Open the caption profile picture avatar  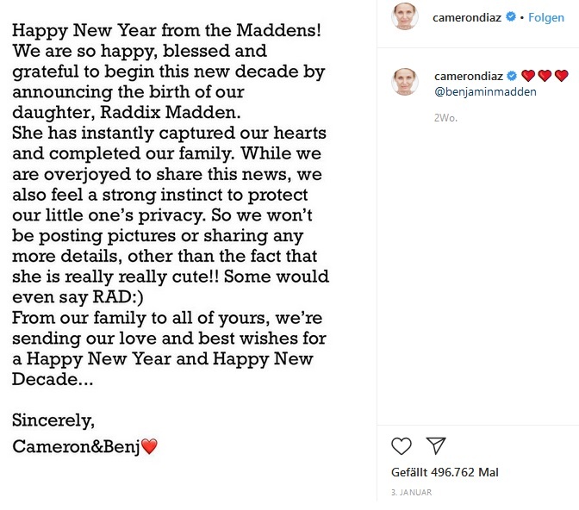tap(405, 82)
